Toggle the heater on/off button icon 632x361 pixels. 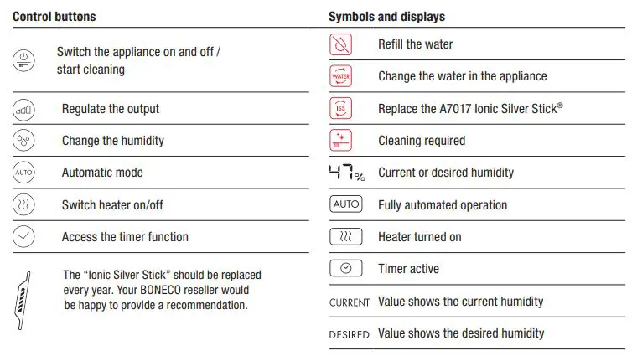tap(23, 205)
